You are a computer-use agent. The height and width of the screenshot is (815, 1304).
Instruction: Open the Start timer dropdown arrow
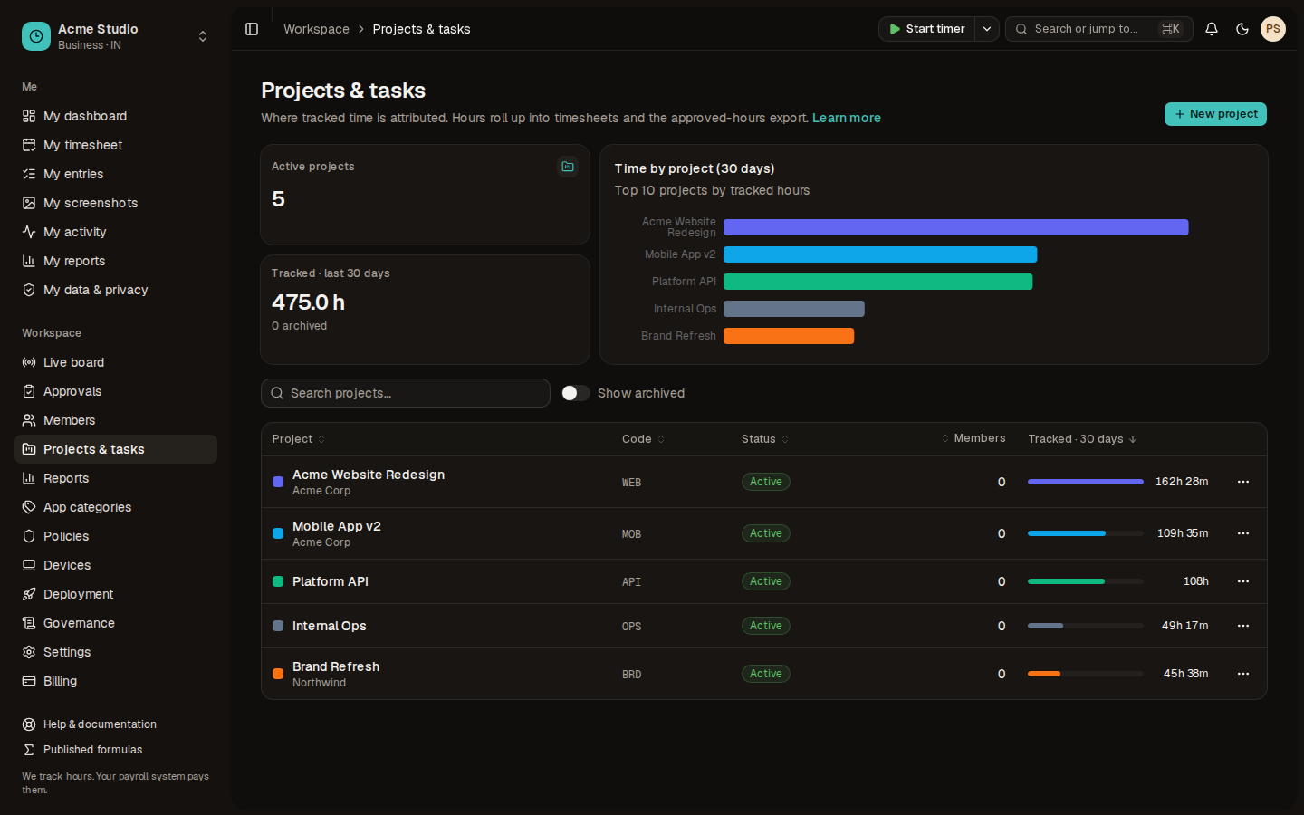987,29
